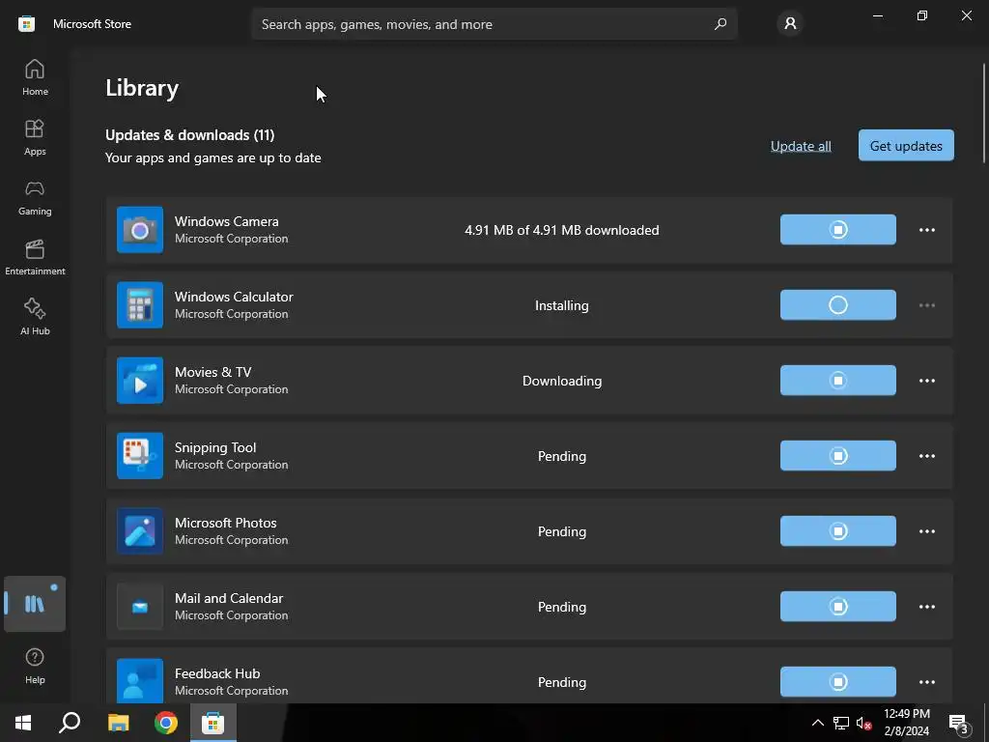Click the Installing status of Windows Calculator

point(562,305)
